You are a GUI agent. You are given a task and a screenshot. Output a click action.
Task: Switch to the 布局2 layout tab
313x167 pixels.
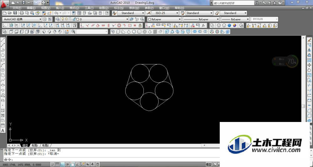tap(45, 145)
